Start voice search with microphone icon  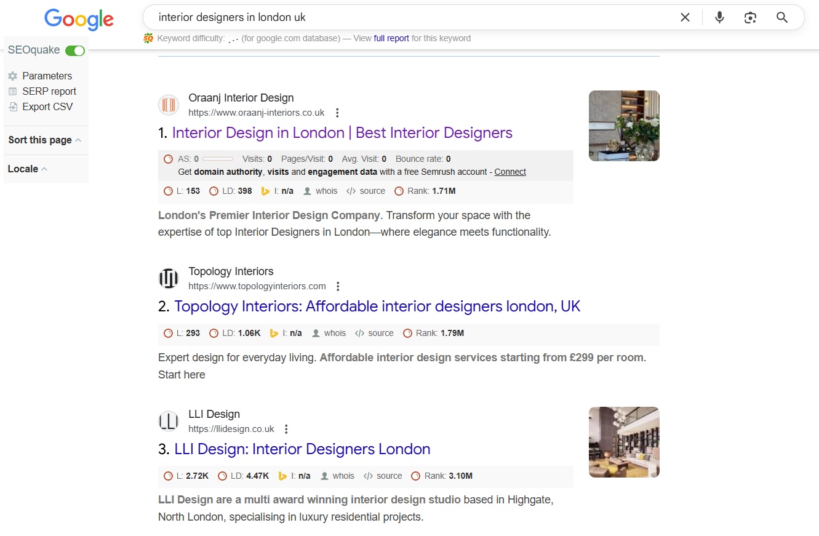[719, 18]
